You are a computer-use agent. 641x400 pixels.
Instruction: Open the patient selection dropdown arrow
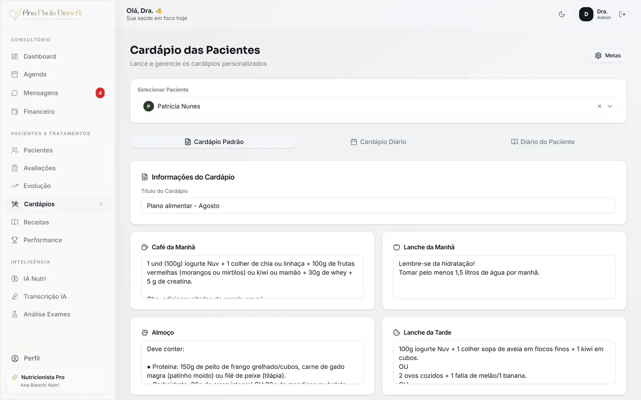(x=610, y=106)
